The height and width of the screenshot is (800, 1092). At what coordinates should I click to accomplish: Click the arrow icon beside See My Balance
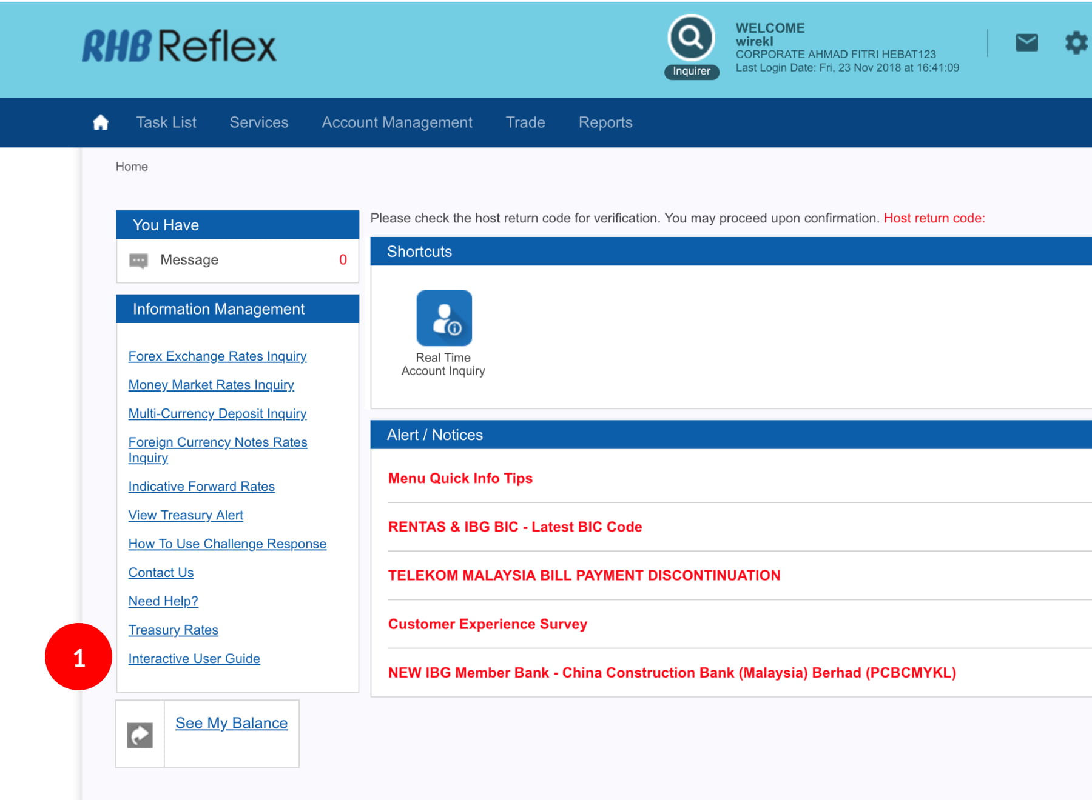pos(140,735)
